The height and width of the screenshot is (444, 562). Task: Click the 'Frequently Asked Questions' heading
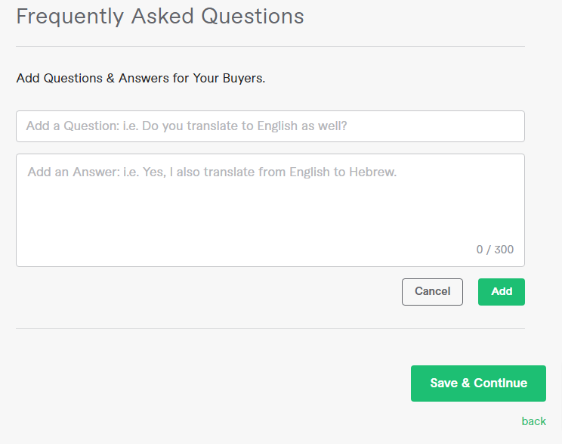click(160, 17)
